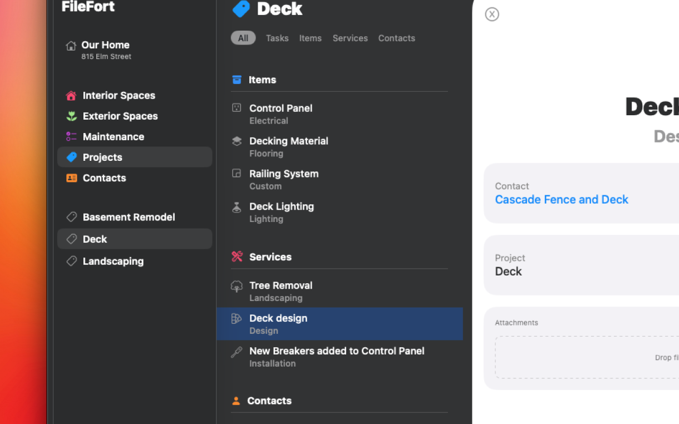
Task: Click the red tools icon beside Services
Action: 237,257
